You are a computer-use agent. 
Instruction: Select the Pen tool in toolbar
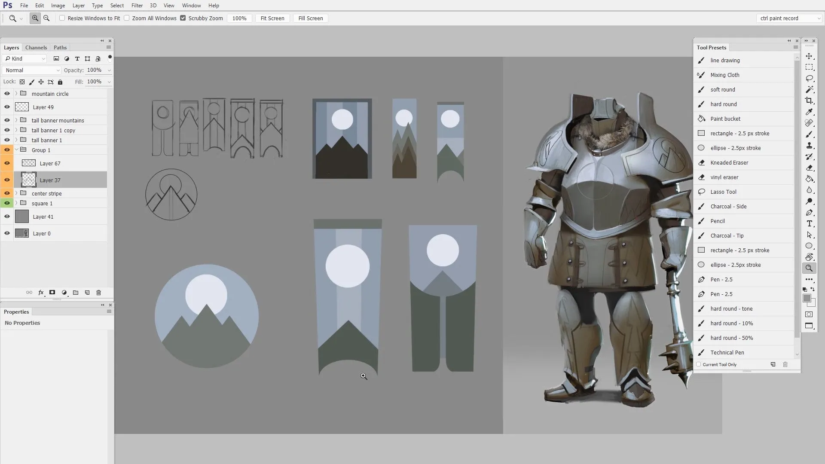click(809, 212)
